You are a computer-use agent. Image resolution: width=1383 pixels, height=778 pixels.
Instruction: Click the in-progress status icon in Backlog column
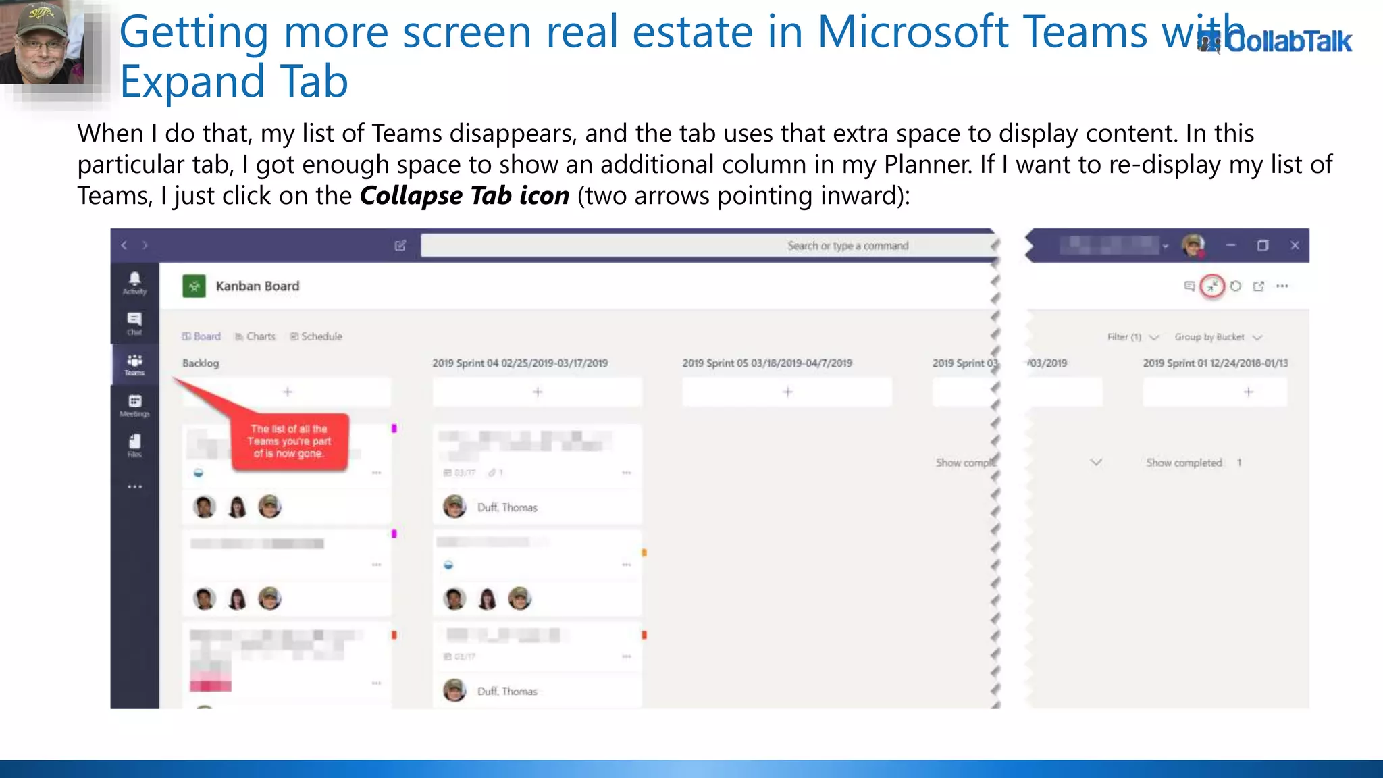(x=199, y=473)
